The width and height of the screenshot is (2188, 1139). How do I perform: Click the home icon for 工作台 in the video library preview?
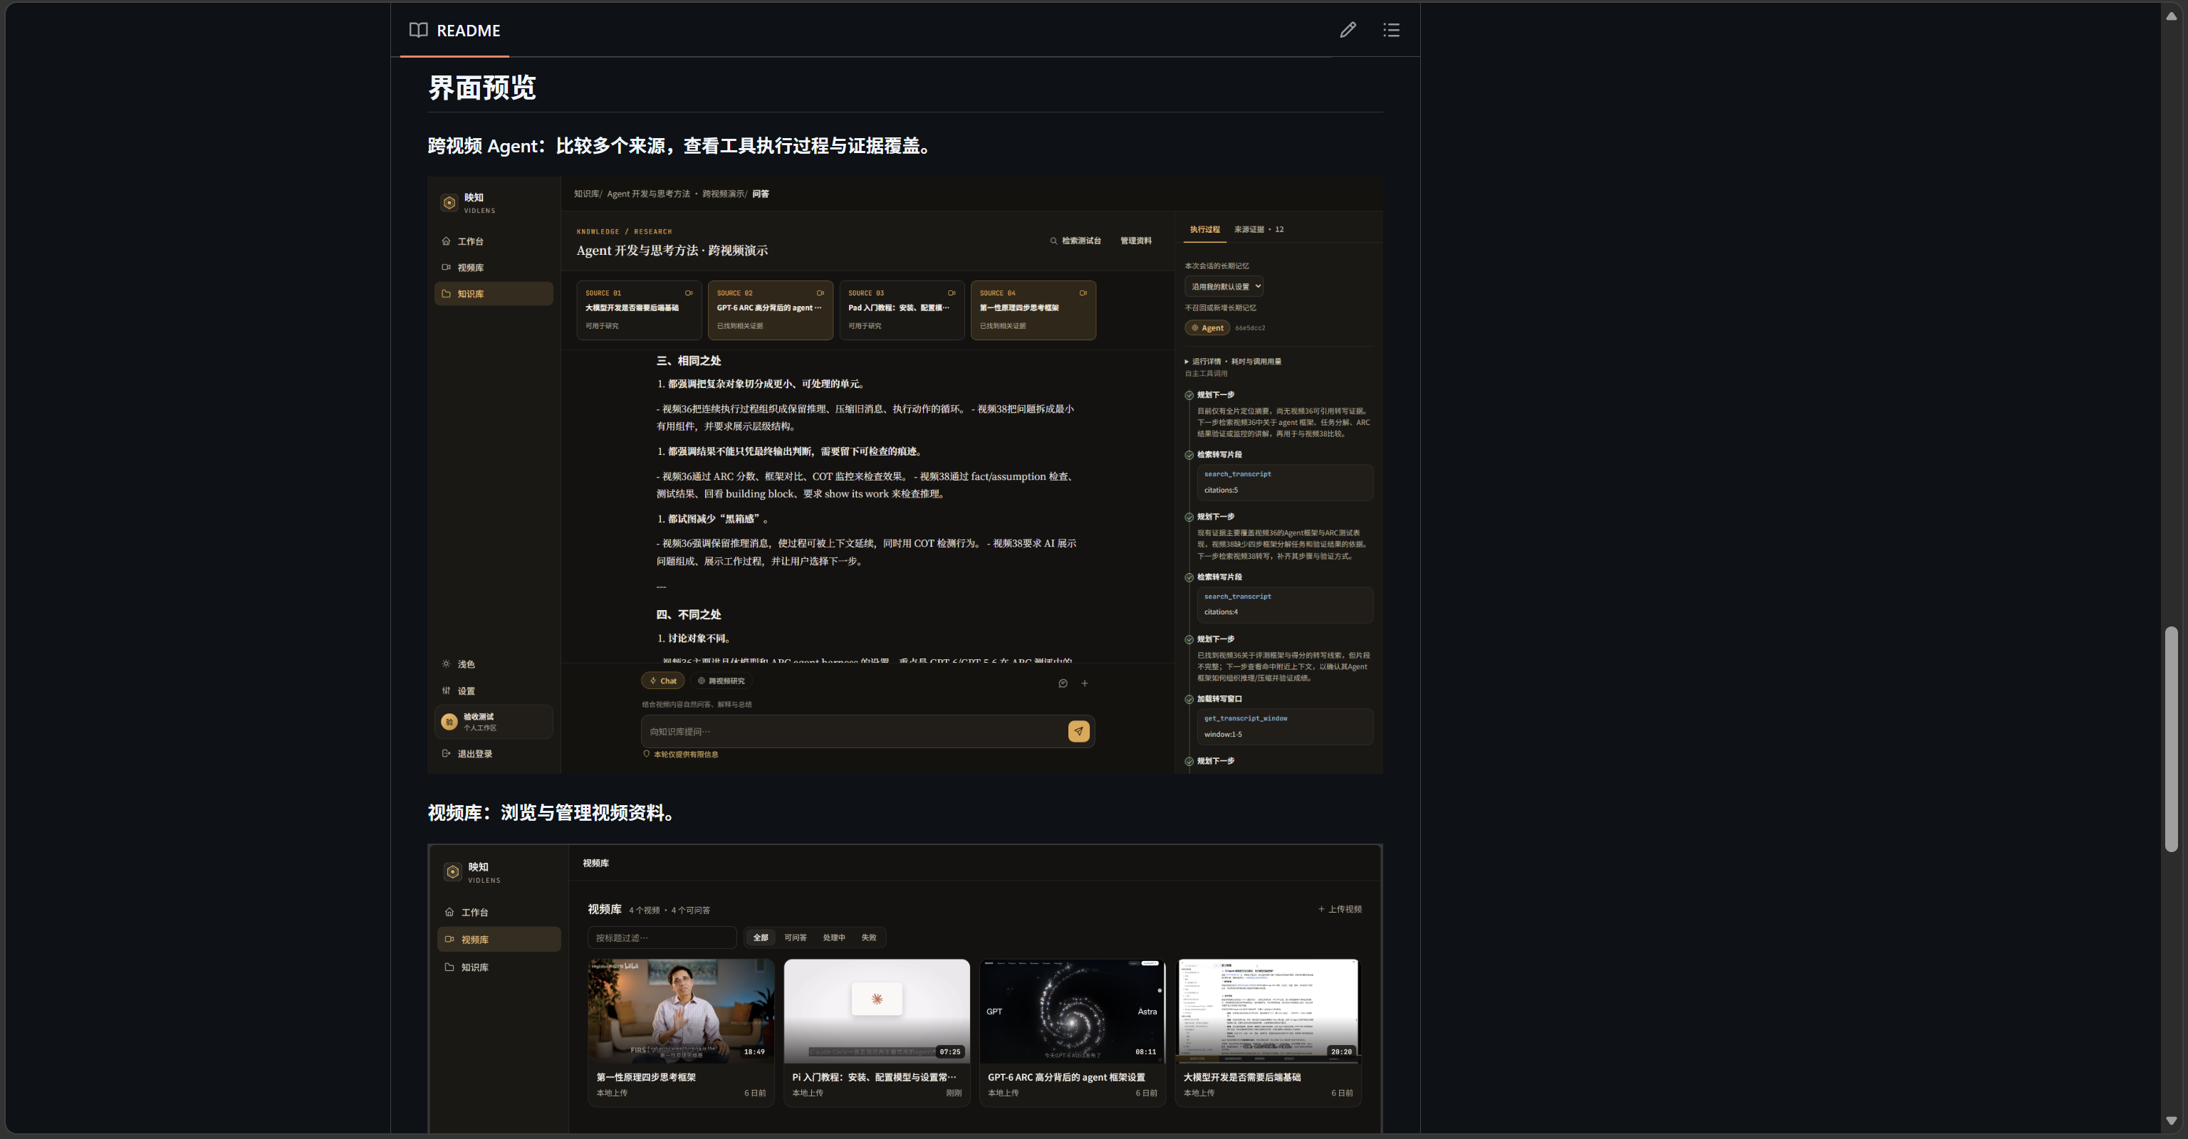449,913
